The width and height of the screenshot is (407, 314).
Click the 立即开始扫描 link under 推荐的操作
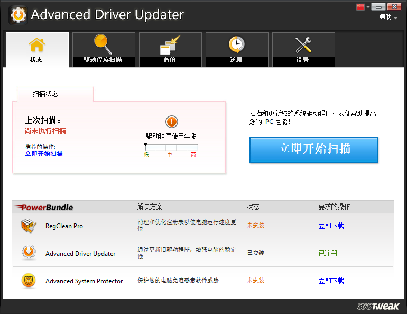tap(44, 154)
